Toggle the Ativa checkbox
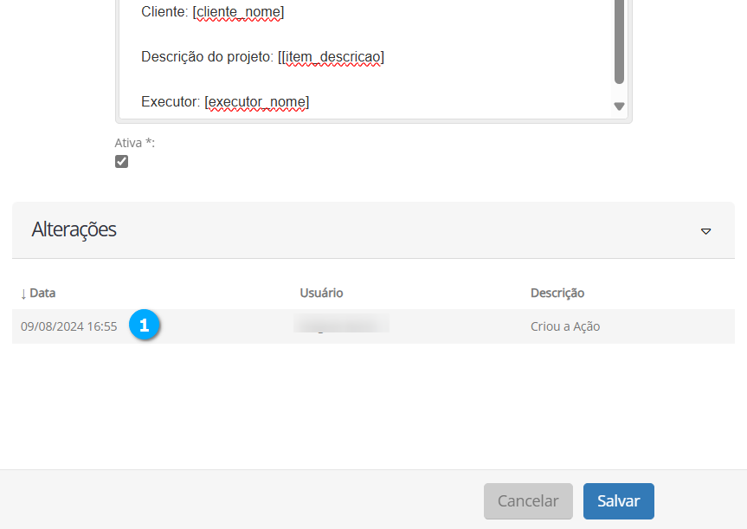Viewport: 747px width, 529px height. click(121, 162)
